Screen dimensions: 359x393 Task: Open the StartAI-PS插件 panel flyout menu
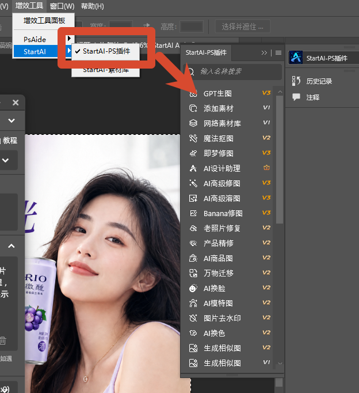pos(278,52)
